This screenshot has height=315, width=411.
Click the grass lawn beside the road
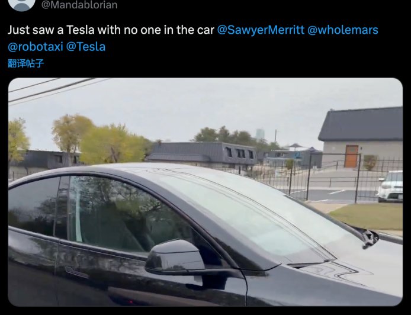367,216
